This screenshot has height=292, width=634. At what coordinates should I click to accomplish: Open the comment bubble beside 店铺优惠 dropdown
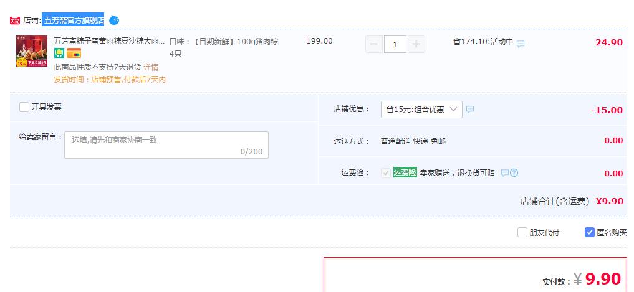click(x=470, y=110)
